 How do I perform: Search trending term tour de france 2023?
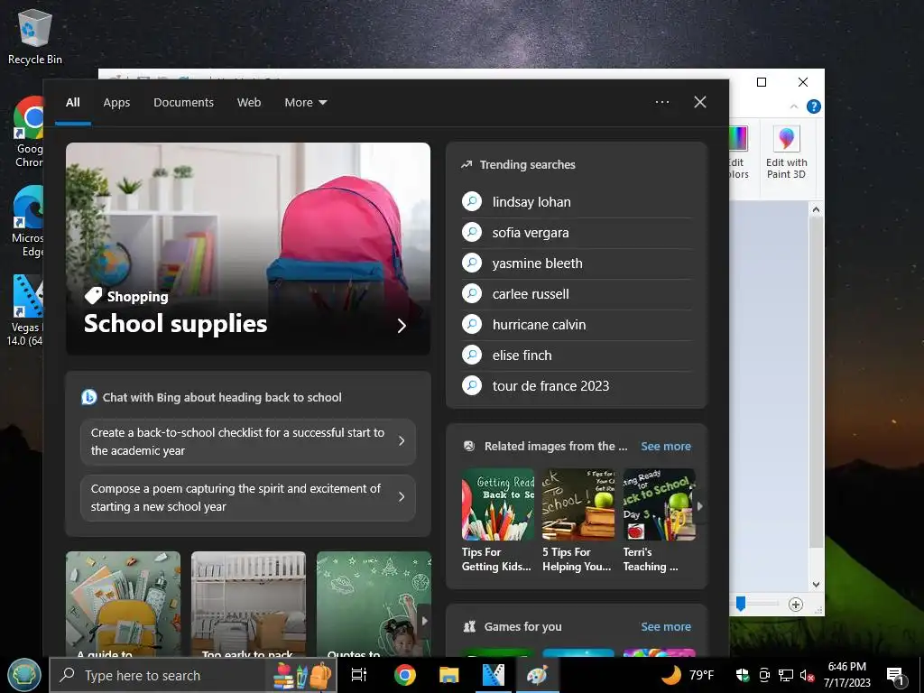pyautogui.click(x=577, y=386)
